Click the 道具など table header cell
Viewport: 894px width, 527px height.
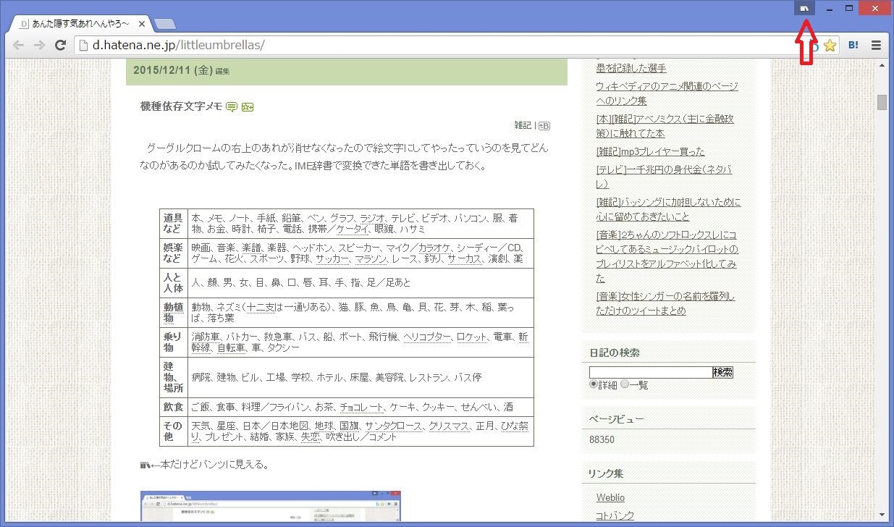173,224
